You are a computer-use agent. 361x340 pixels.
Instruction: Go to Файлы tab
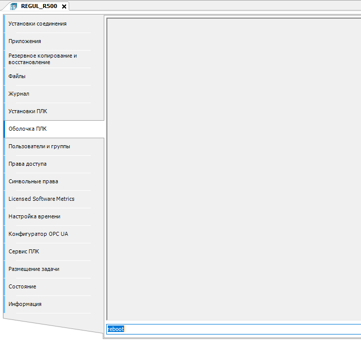pos(17,76)
